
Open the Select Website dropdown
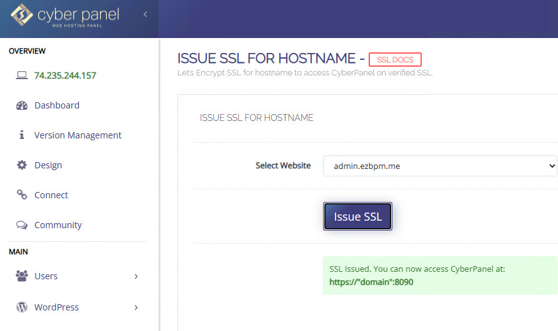(440, 166)
